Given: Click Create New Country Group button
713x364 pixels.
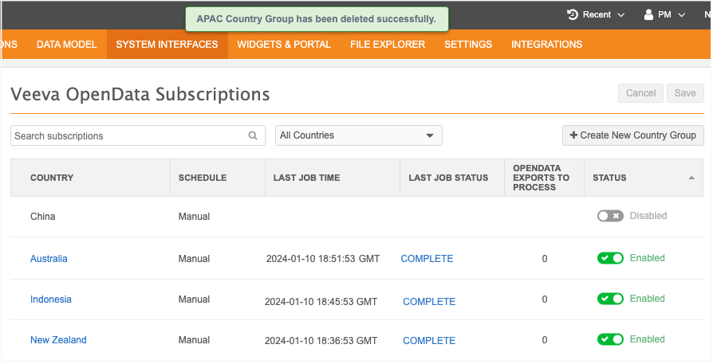Looking at the screenshot, I should tap(633, 135).
